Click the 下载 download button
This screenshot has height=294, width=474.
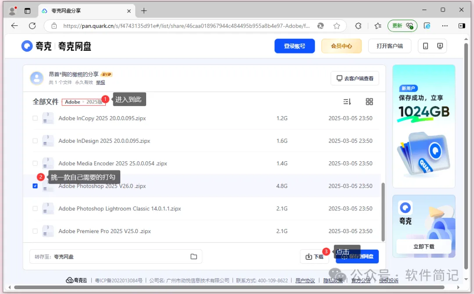coord(314,257)
